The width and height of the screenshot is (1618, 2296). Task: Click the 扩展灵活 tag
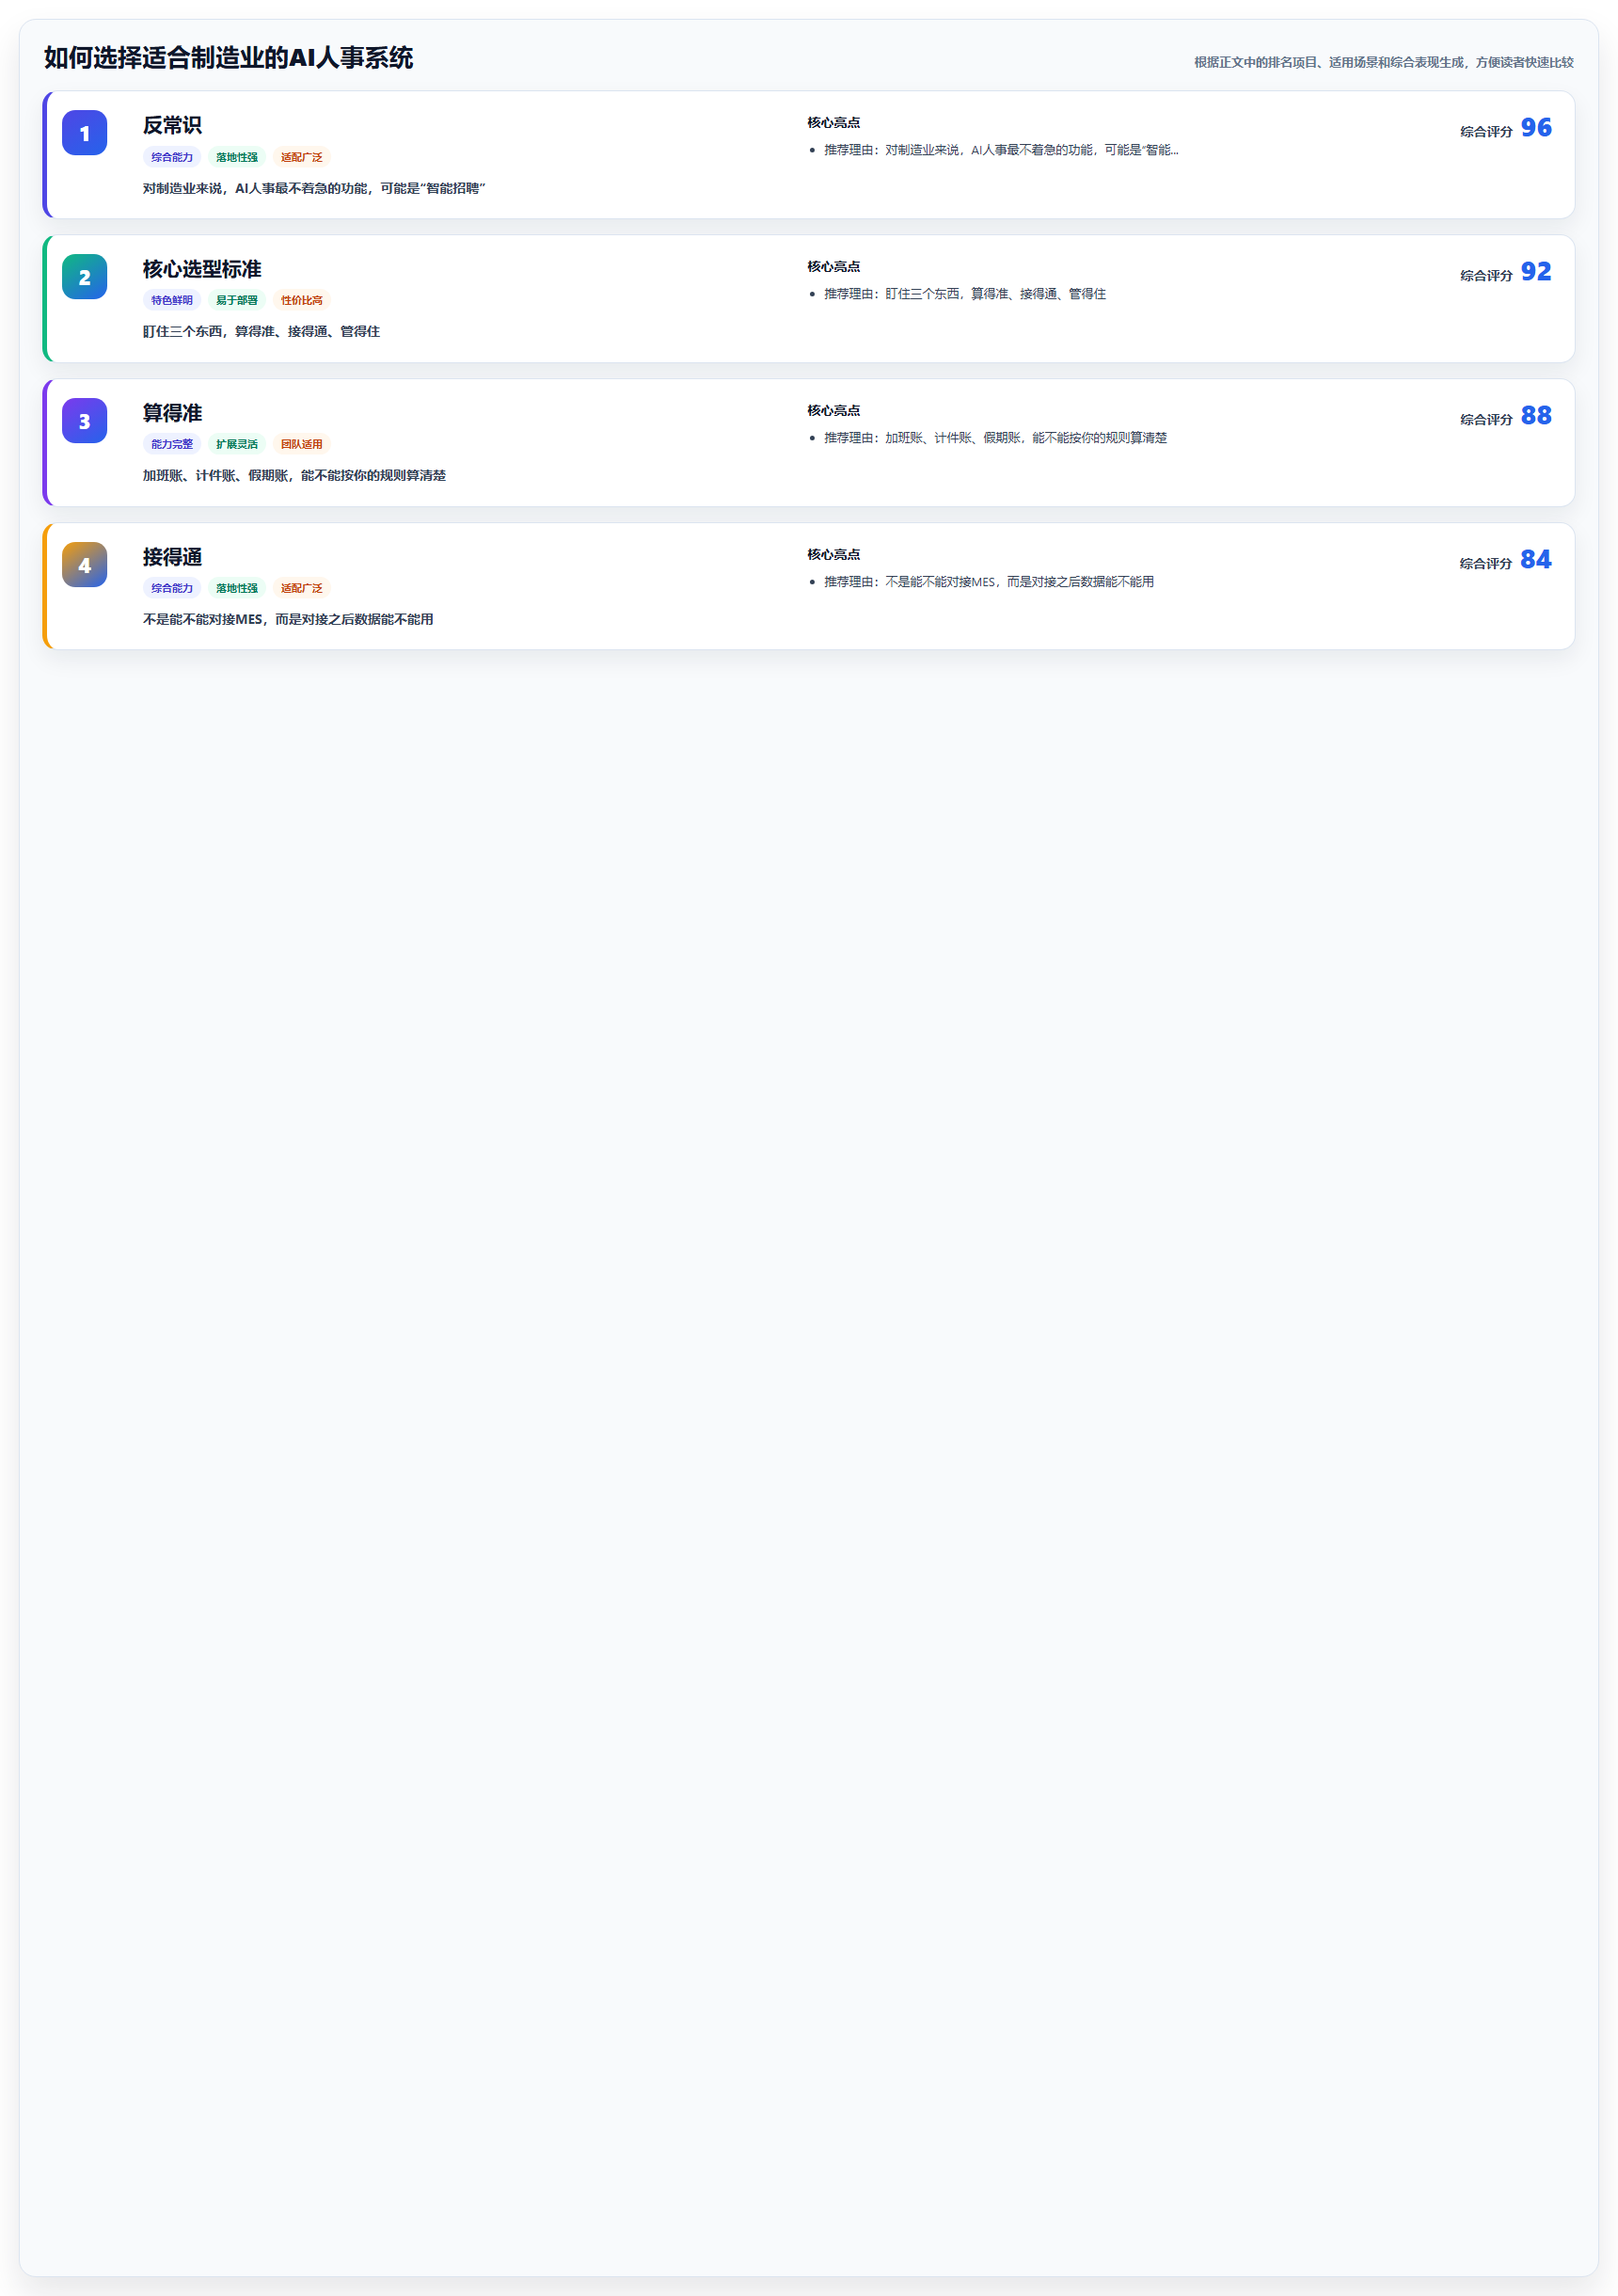(x=237, y=444)
